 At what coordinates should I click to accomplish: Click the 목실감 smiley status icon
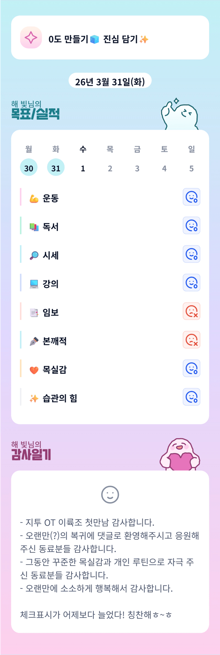click(x=191, y=368)
